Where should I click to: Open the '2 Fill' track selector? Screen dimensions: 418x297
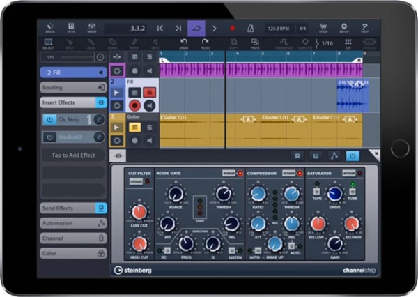(73, 73)
